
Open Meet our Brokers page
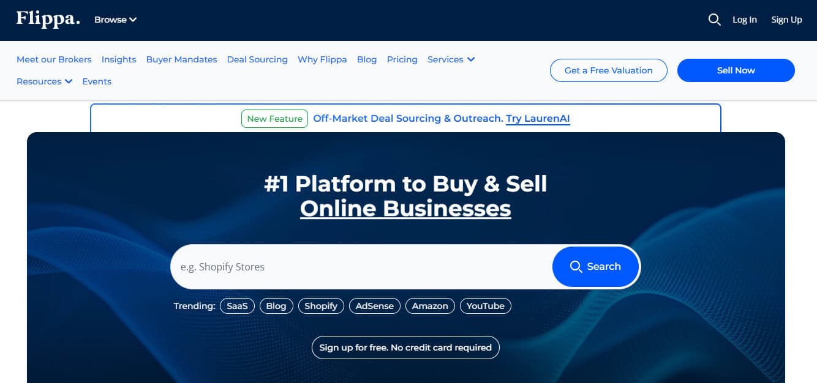coord(54,59)
